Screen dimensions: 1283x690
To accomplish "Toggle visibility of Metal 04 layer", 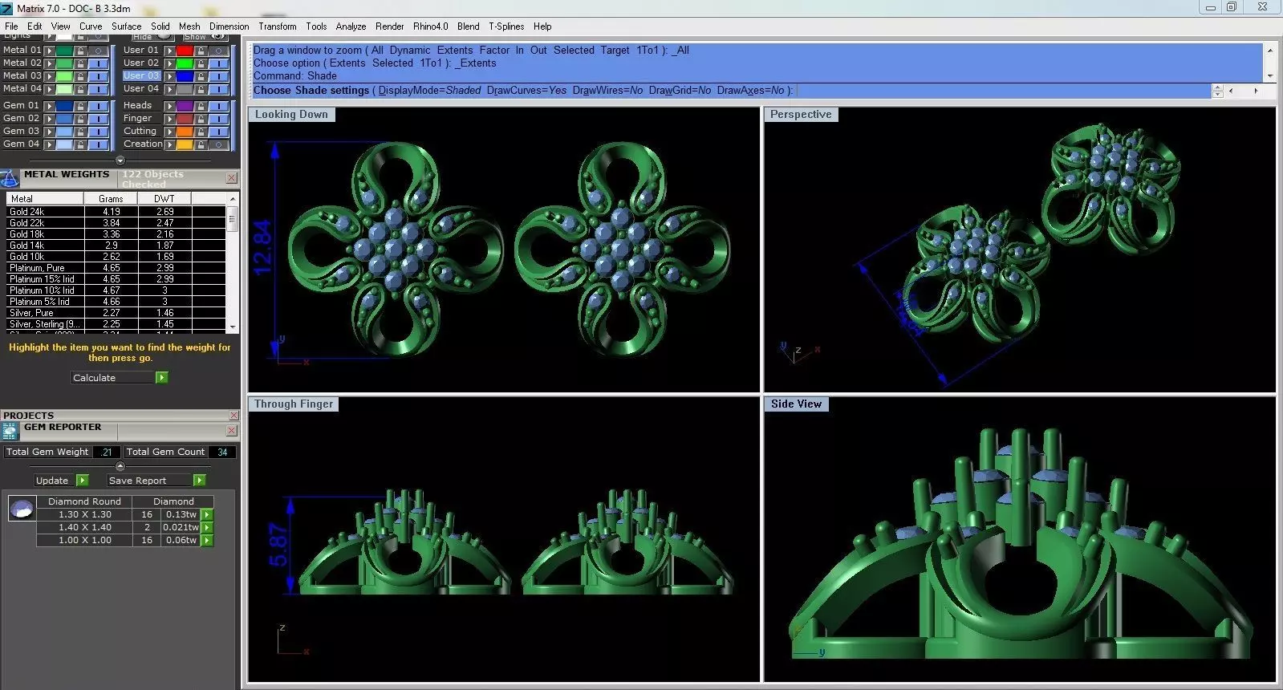I will [98, 89].
